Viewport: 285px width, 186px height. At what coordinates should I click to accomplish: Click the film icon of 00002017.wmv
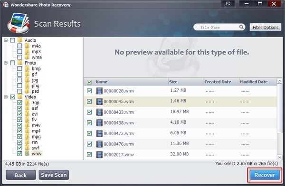click(99, 155)
